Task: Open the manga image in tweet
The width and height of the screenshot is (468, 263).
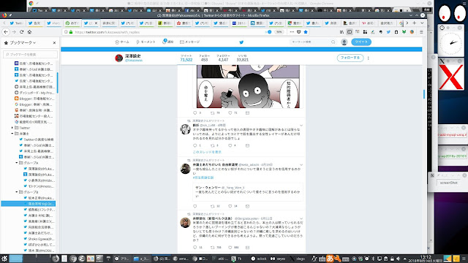Action: point(248,86)
